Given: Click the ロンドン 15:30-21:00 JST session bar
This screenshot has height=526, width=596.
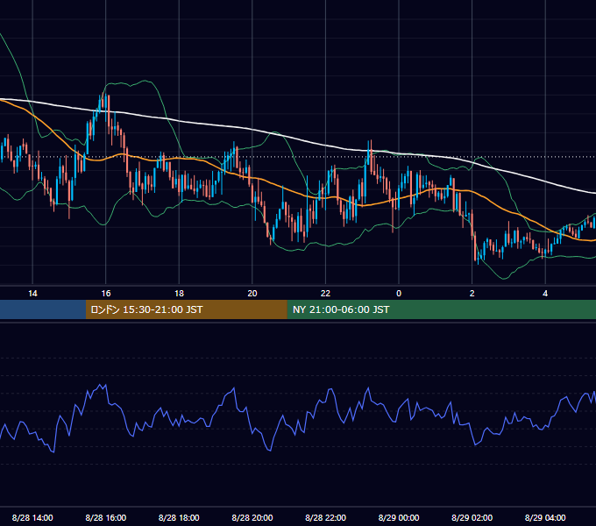Looking at the screenshot, I should [x=186, y=309].
